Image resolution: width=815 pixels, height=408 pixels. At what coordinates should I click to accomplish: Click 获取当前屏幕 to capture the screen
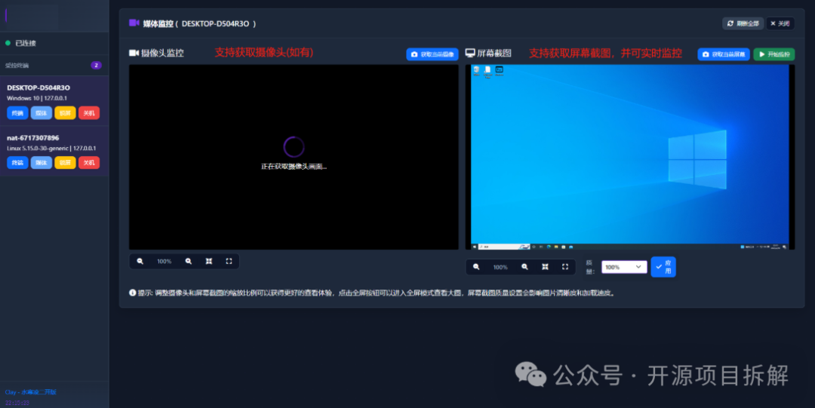pyautogui.click(x=724, y=54)
